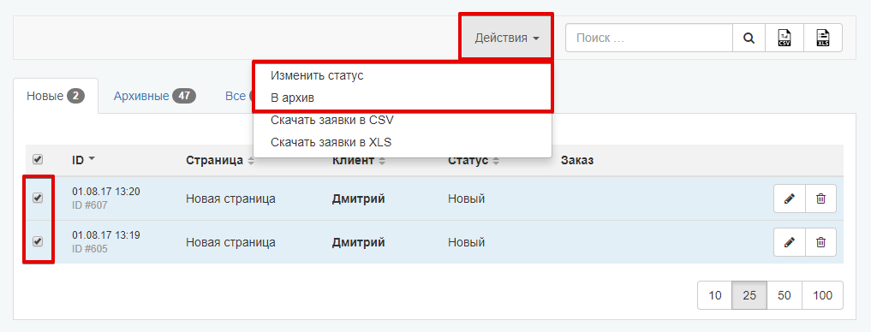Click status Новый in row ID #605

click(x=467, y=243)
